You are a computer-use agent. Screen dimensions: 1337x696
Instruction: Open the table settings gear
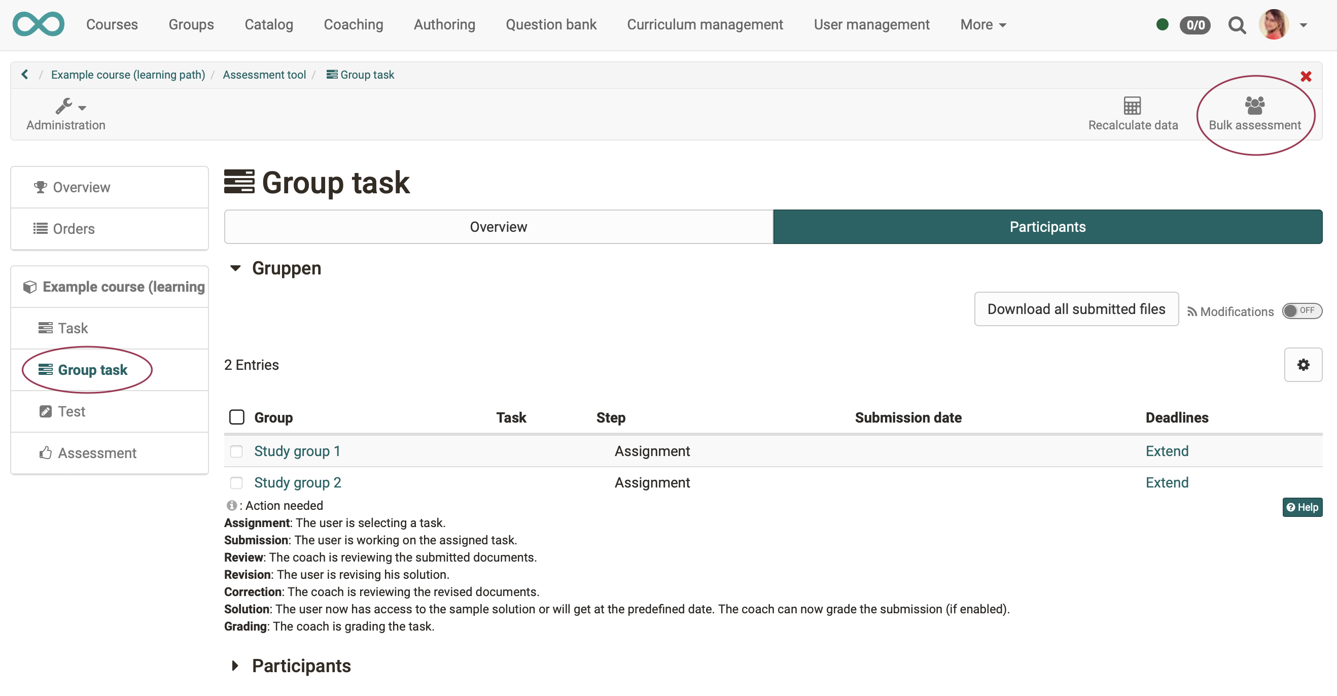(1303, 364)
